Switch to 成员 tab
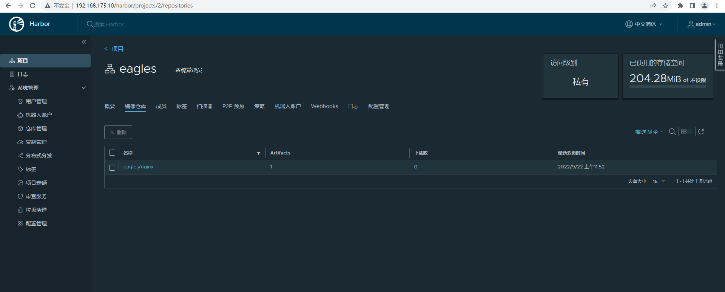Image resolution: width=725 pixels, height=292 pixels. [x=161, y=106]
